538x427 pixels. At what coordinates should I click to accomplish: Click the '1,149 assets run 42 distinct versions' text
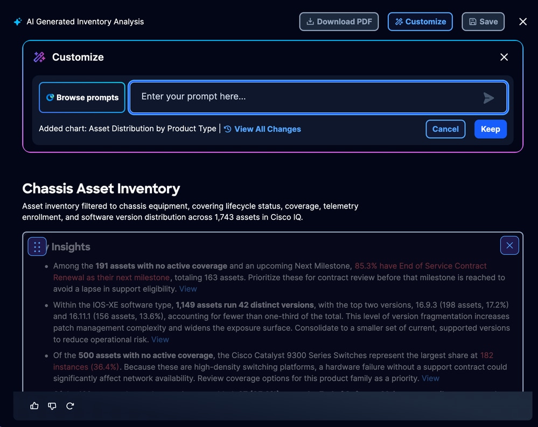point(244,305)
